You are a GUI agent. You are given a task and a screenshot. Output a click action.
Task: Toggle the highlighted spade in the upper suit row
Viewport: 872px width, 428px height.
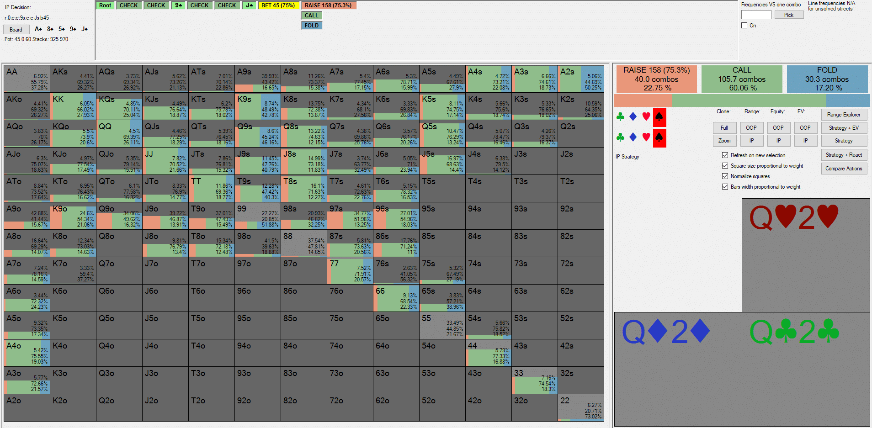pos(659,117)
